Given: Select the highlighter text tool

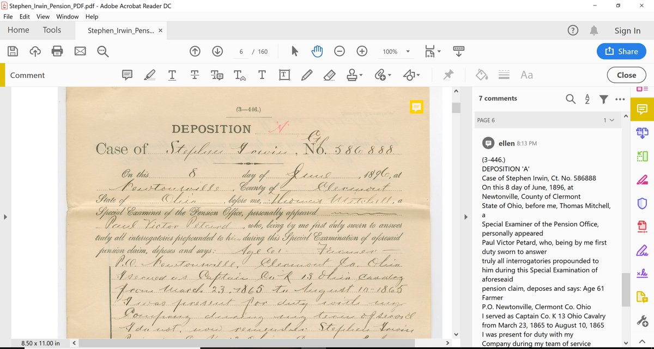Looking at the screenshot, I should click(150, 75).
